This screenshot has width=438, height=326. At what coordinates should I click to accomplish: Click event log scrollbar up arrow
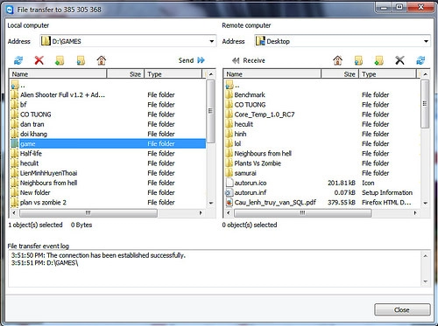point(426,256)
